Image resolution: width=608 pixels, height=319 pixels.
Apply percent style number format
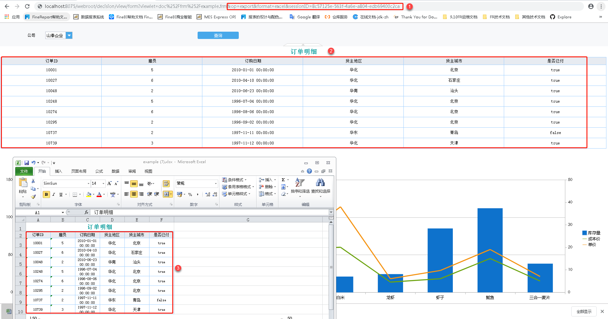coord(190,195)
